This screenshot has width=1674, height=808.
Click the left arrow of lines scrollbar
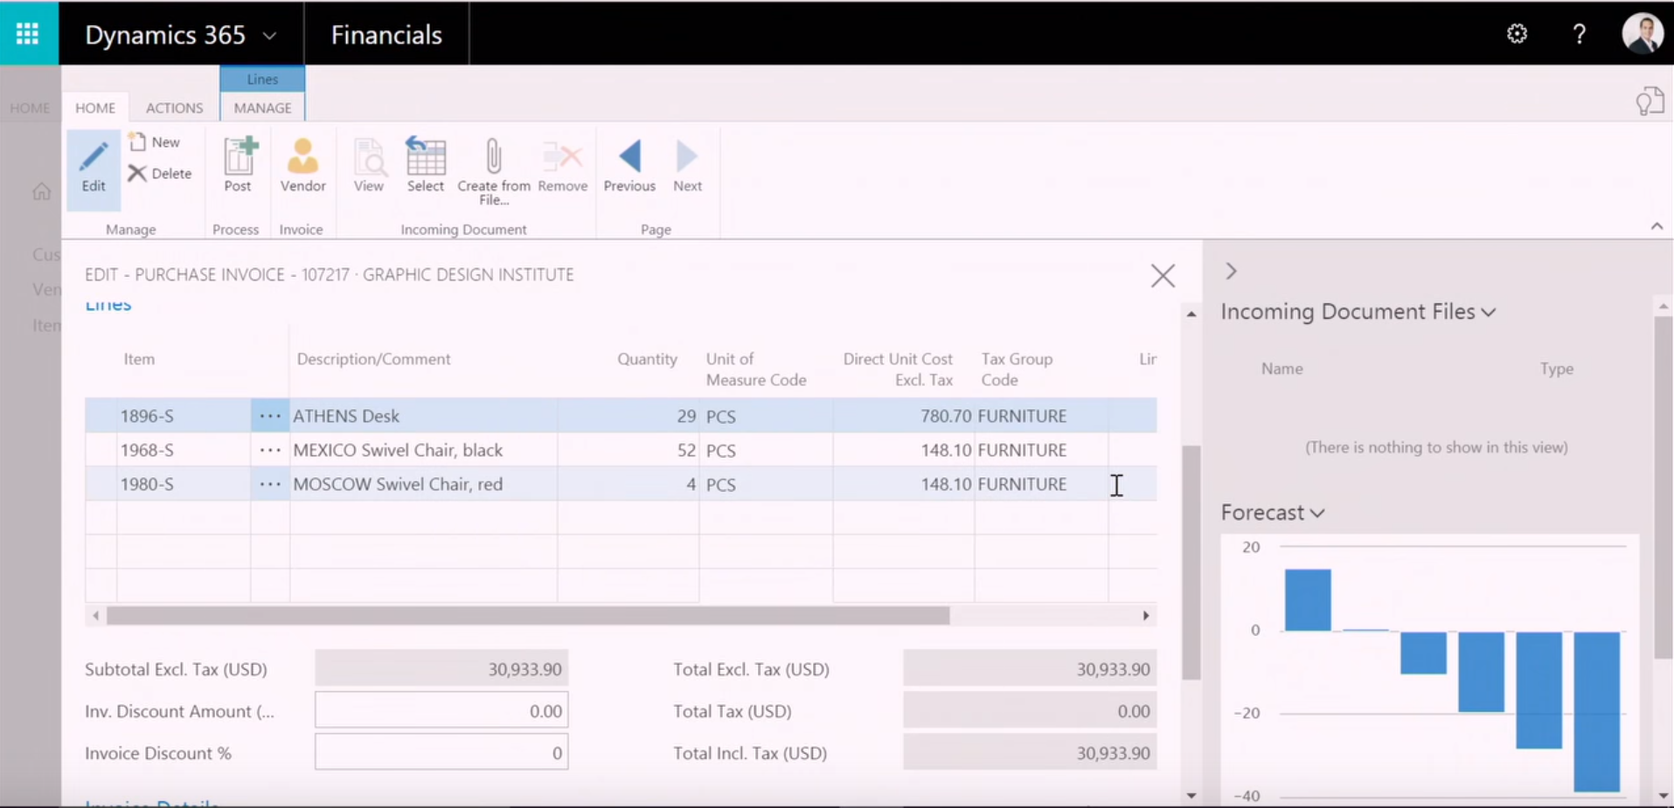tap(95, 616)
